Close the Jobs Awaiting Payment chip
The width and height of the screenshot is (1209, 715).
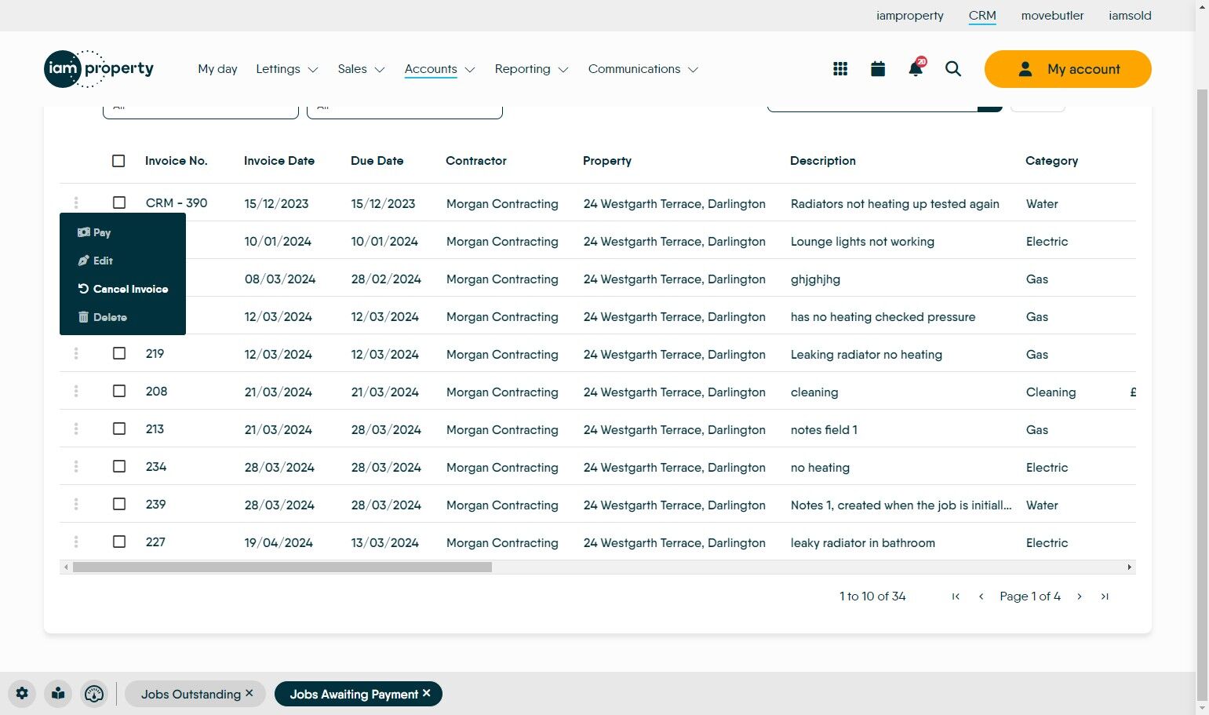tap(427, 693)
